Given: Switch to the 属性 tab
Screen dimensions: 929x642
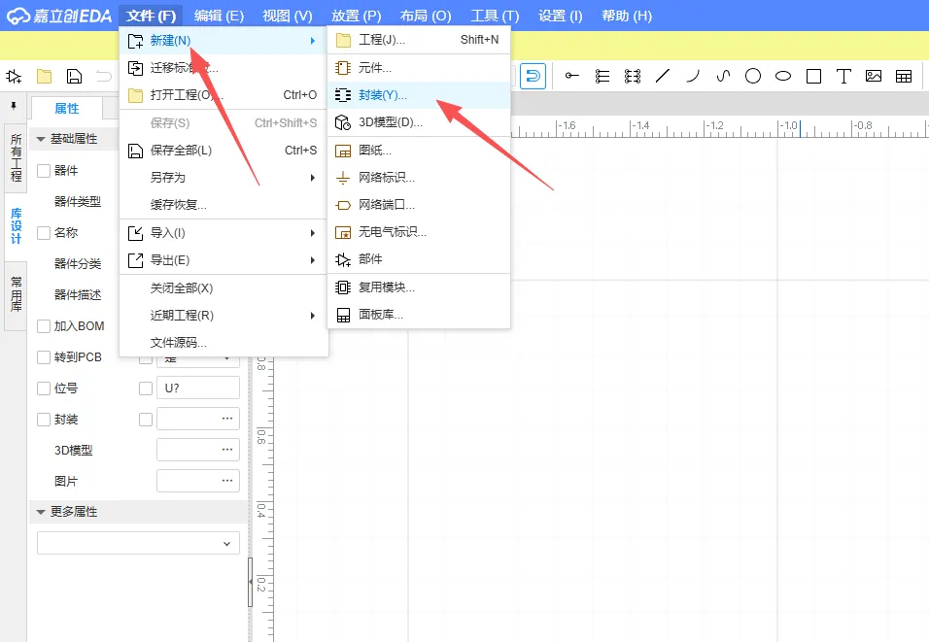Looking at the screenshot, I should point(66,109).
